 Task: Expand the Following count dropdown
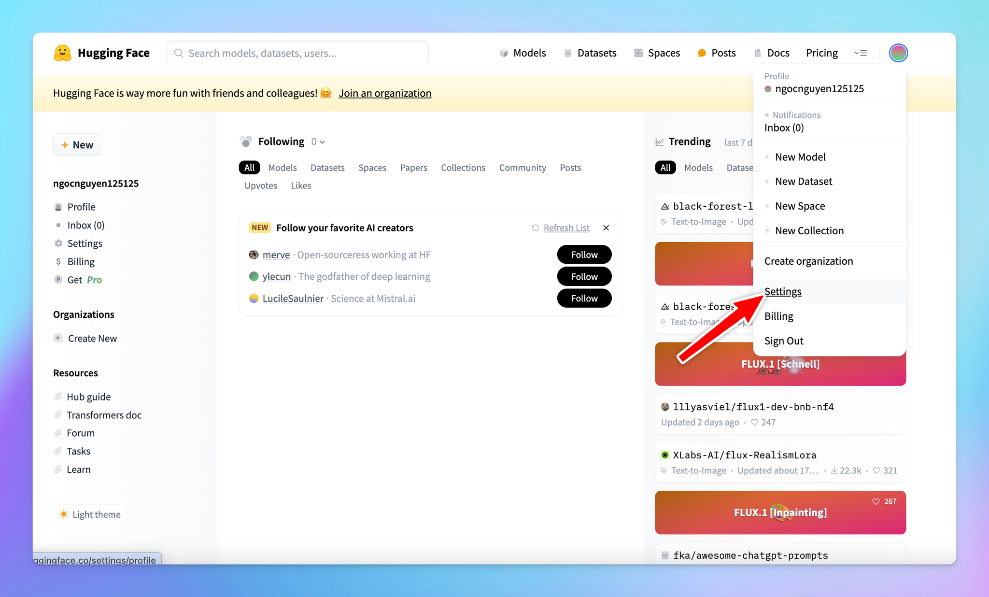(318, 142)
